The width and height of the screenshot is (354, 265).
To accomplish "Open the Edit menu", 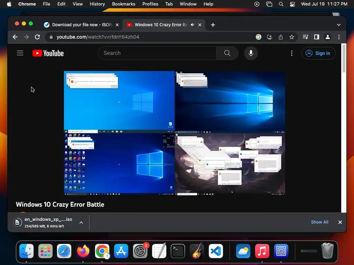I will coord(61,4).
